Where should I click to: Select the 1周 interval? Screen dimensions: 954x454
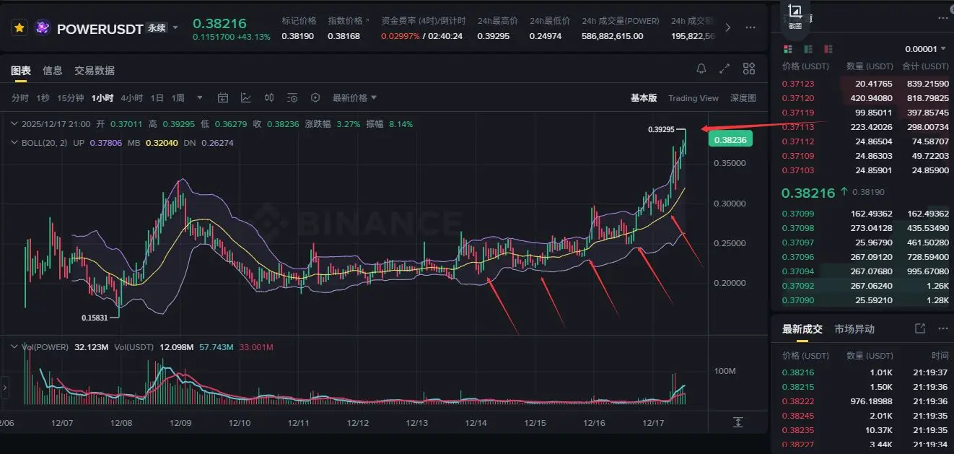coord(178,98)
